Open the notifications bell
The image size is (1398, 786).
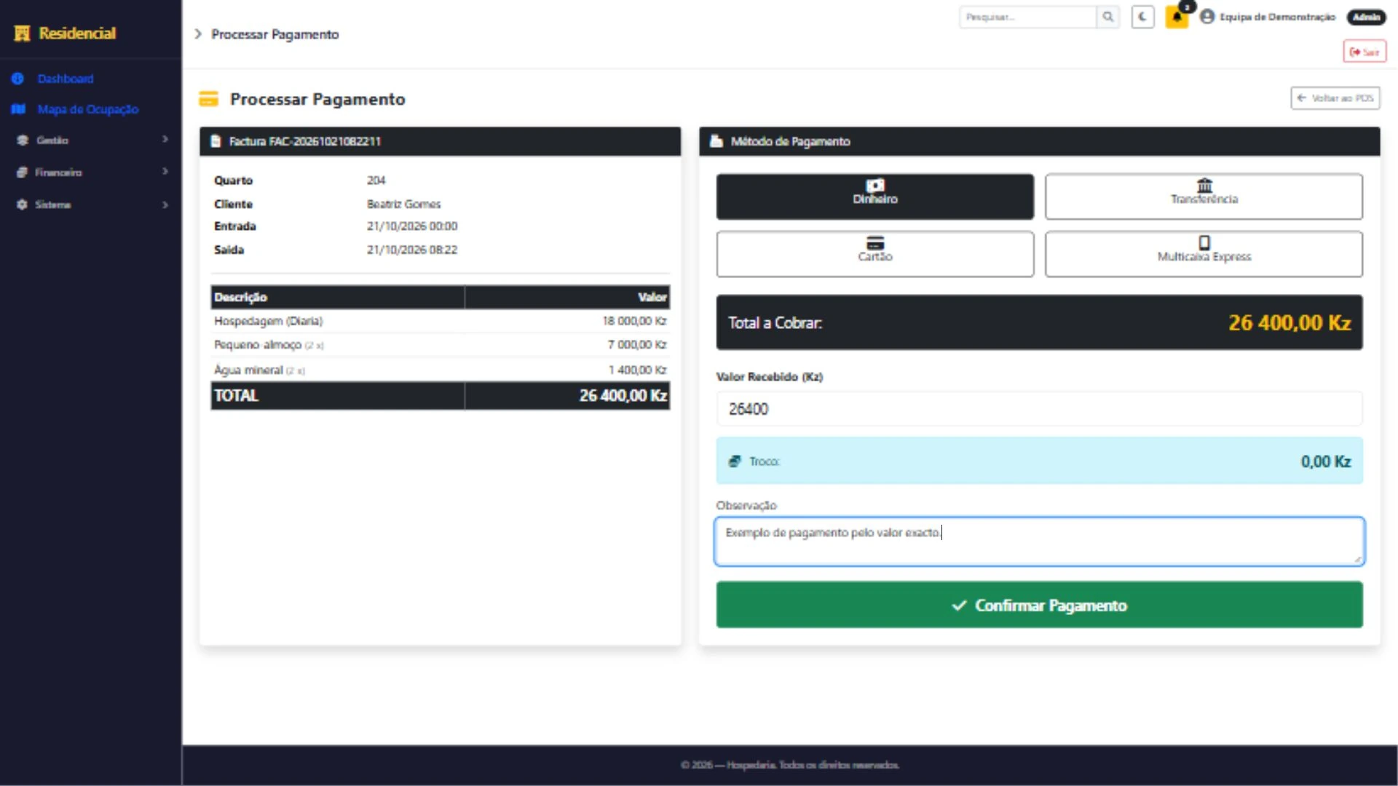pos(1177,17)
